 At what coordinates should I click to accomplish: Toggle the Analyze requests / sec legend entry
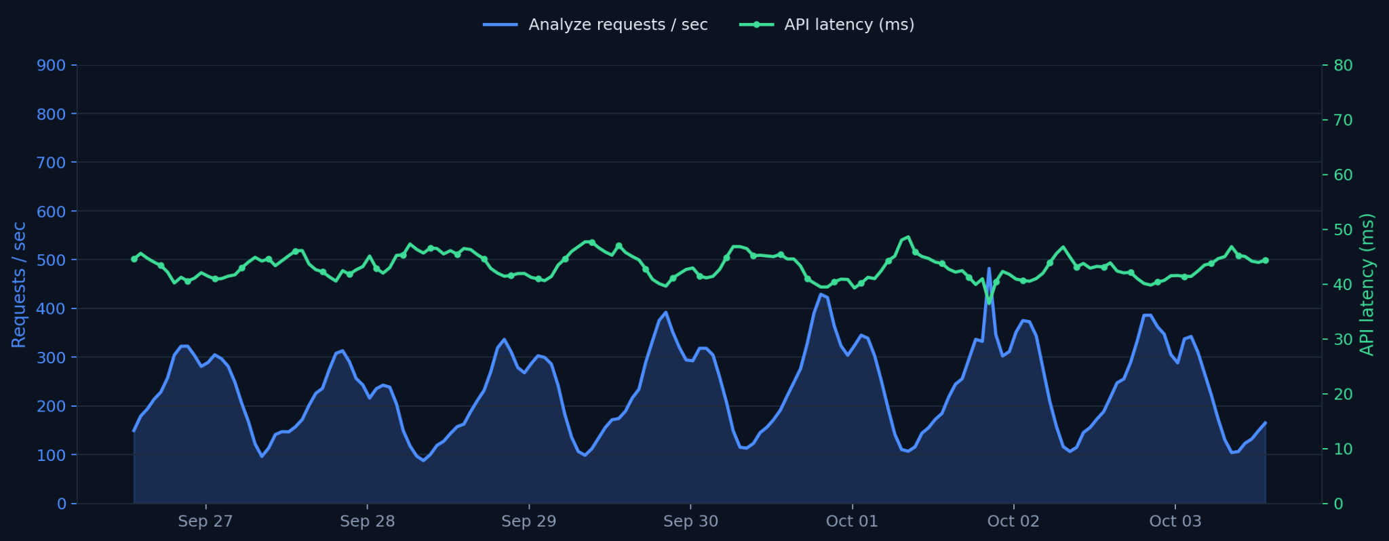coord(595,24)
